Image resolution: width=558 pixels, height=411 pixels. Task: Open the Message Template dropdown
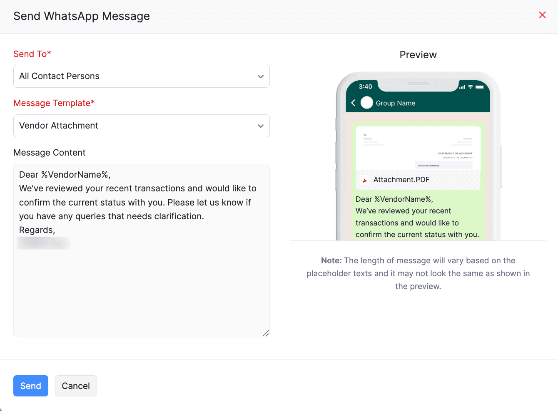point(142,126)
